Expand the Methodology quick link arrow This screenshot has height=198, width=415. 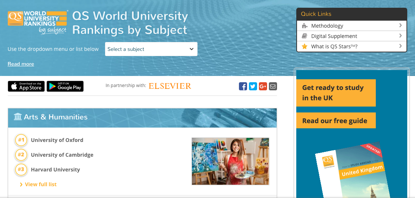pos(401,25)
